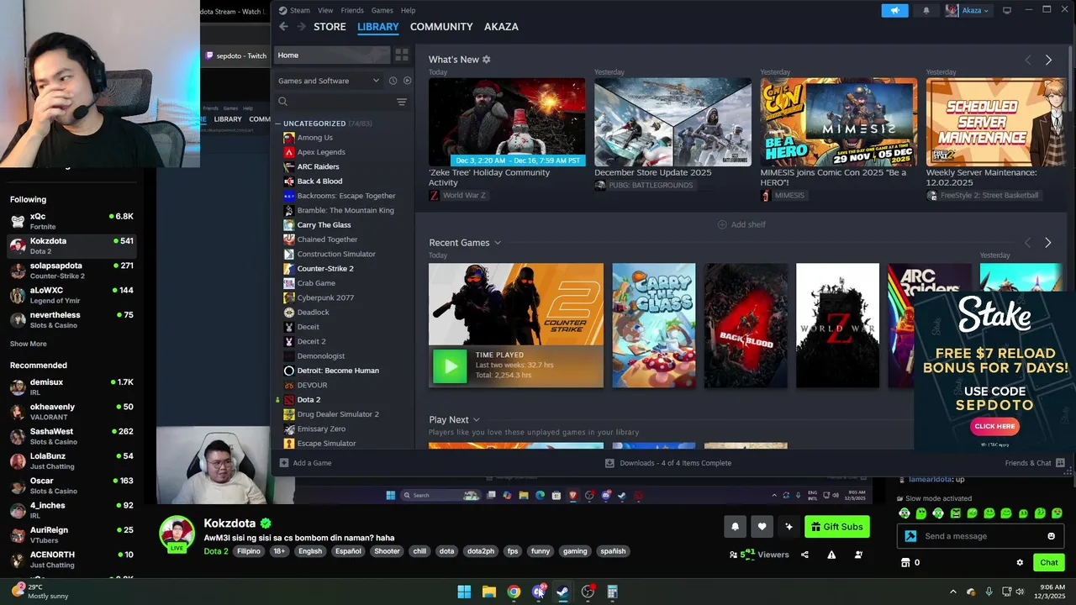
Task: Open Add a Game button
Action: [x=305, y=463]
